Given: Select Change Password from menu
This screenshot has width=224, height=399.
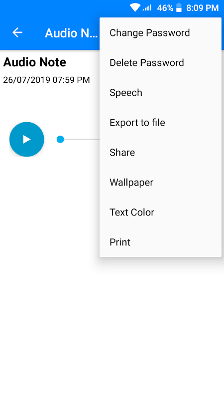Looking at the screenshot, I should (x=160, y=32).
